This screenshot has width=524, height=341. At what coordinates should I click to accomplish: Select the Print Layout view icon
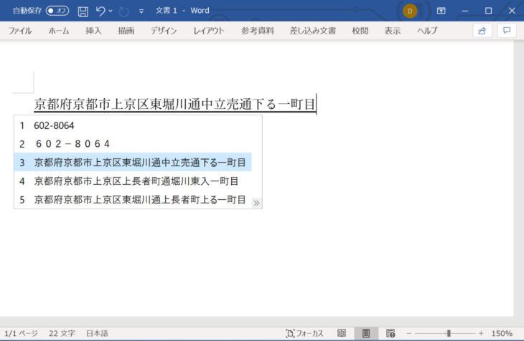(366, 333)
